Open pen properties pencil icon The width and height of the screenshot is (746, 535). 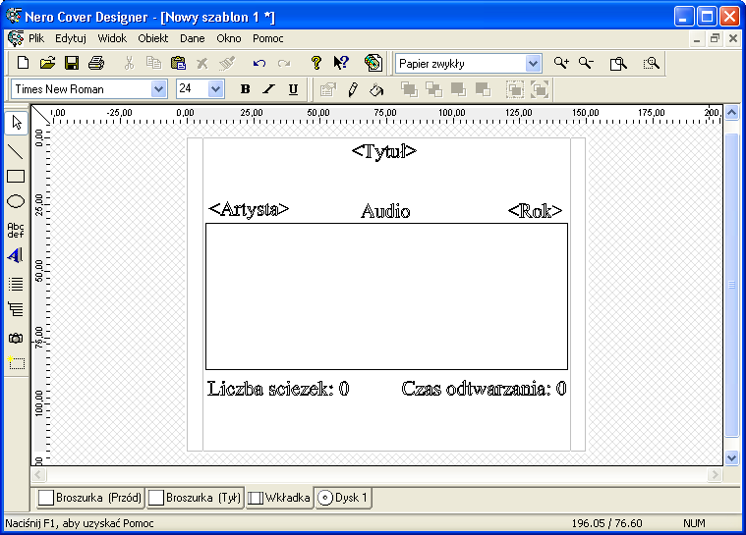pos(353,89)
